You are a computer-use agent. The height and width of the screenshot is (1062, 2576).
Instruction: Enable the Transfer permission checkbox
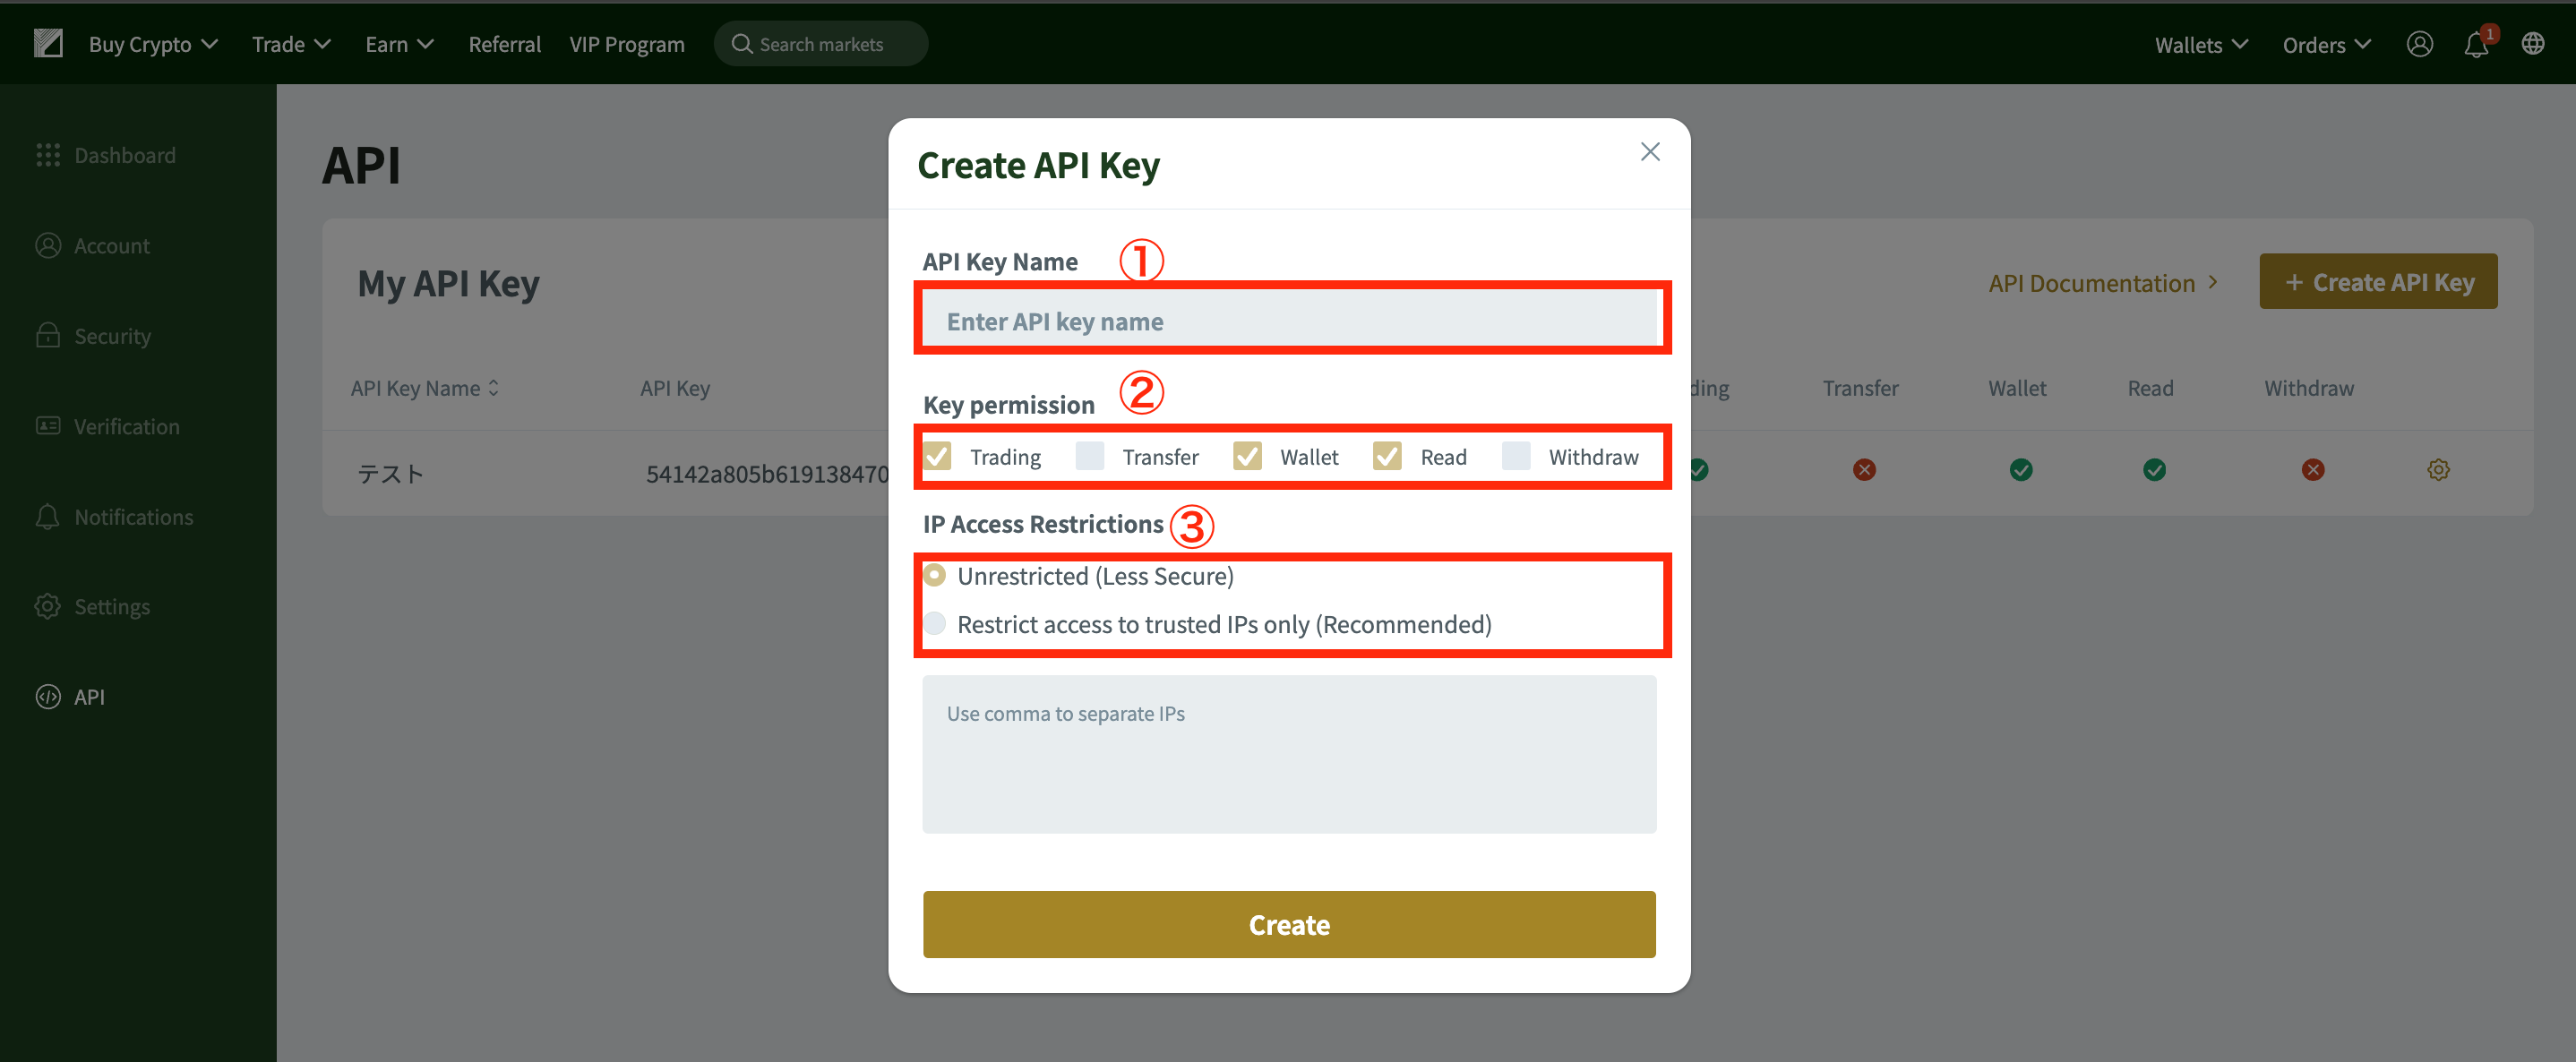(1090, 456)
